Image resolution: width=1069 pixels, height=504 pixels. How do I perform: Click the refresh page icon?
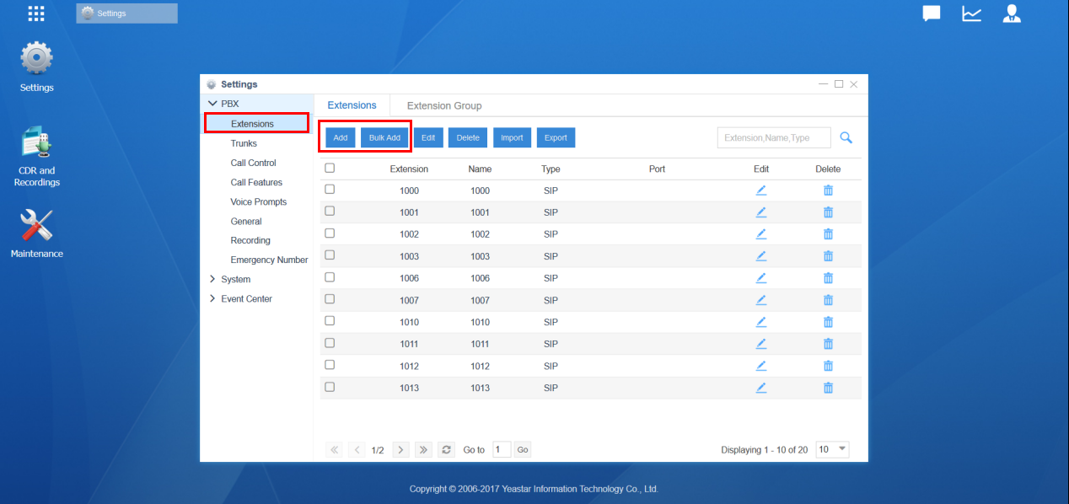(447, 450)
